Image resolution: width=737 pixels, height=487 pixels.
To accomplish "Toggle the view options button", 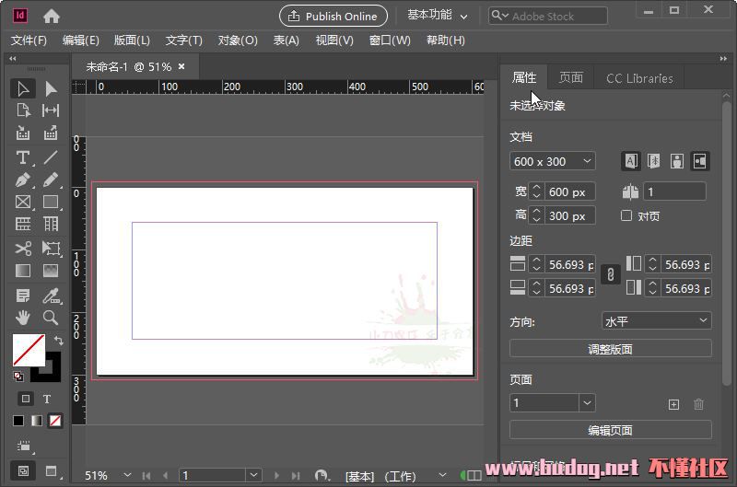I will click(24, 446).
